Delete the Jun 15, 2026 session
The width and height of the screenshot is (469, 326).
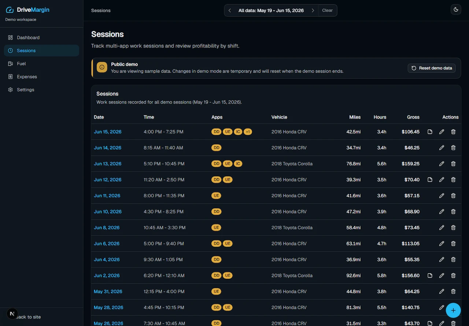pos(453,132)
